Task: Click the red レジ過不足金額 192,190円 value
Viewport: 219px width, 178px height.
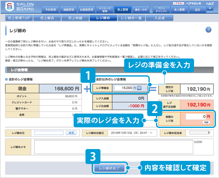Action: coord(199,105)
